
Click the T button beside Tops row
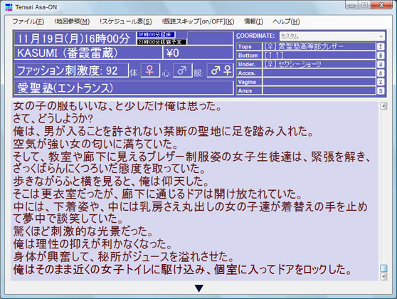click(x=381, y=46)
